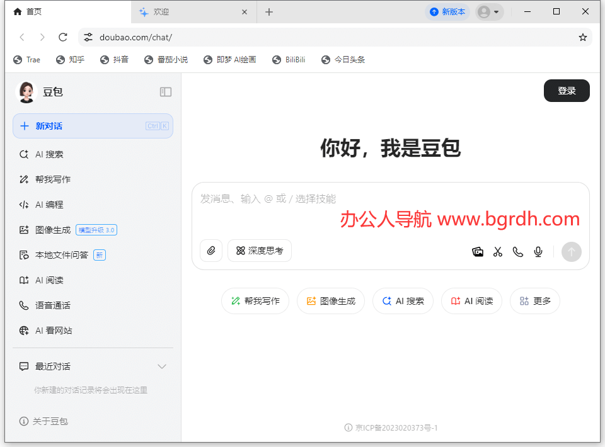This screenshot has width=605, height=447.
Task: Start a 新对话
Action: tap(93, 126)
